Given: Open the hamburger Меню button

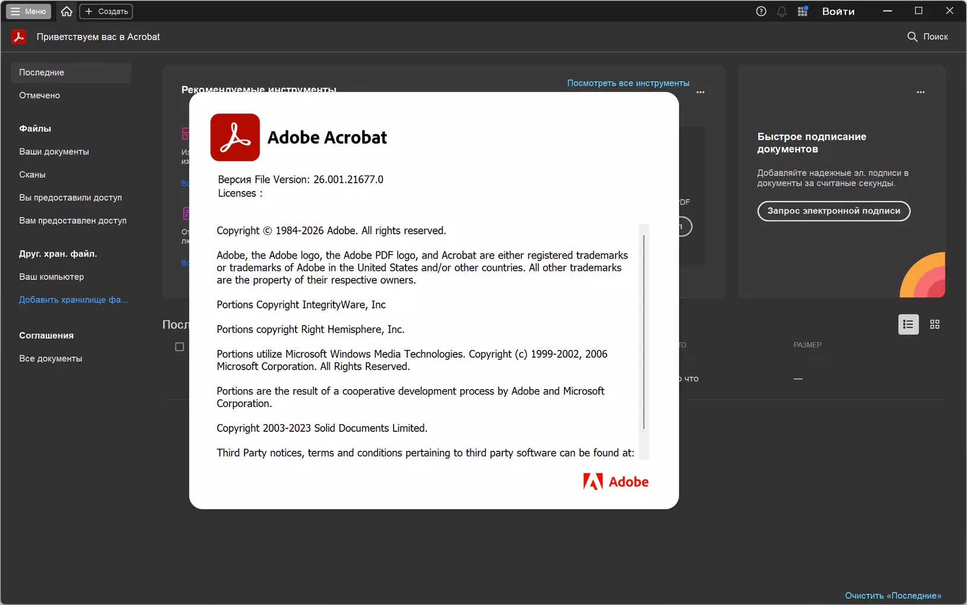Looking at the screenshot, I should pyautogui.click(x=28, y=11).
